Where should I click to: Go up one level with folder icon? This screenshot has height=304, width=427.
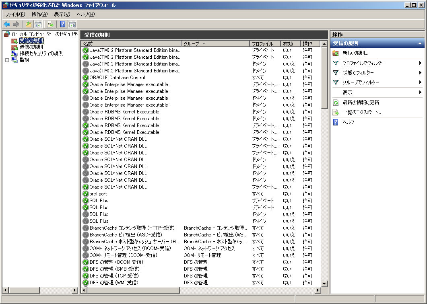[28, 25]
